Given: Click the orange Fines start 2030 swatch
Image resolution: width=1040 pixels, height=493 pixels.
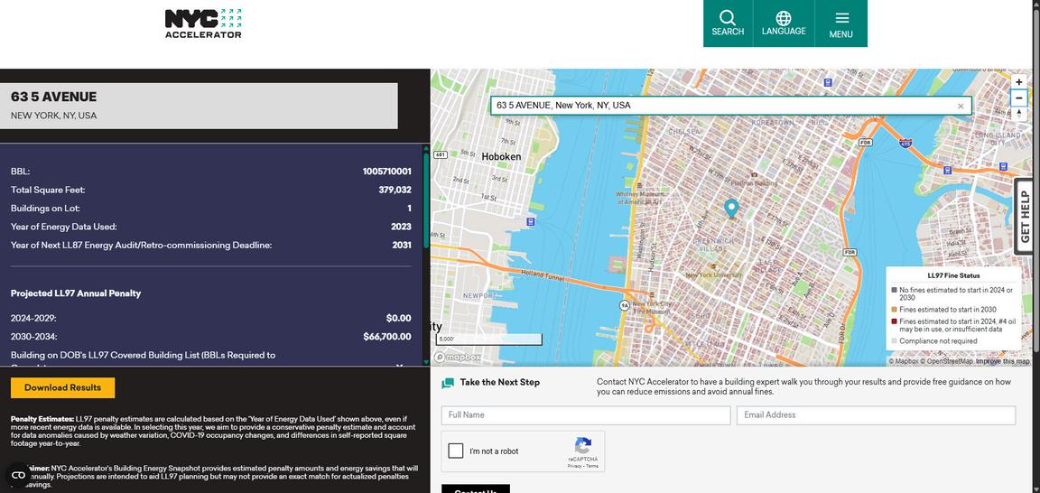Looking at the screenshot, I should click(895, 310).
